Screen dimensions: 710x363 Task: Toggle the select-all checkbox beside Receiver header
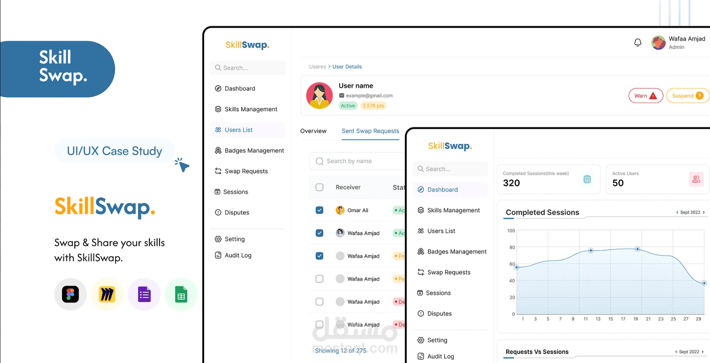319,187
